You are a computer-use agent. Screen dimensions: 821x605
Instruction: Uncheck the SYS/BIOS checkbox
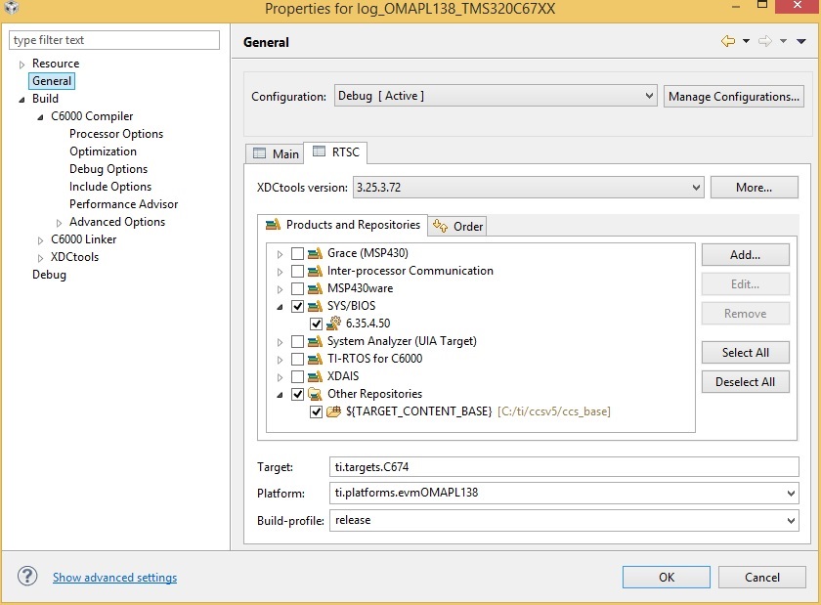point(297,306)
